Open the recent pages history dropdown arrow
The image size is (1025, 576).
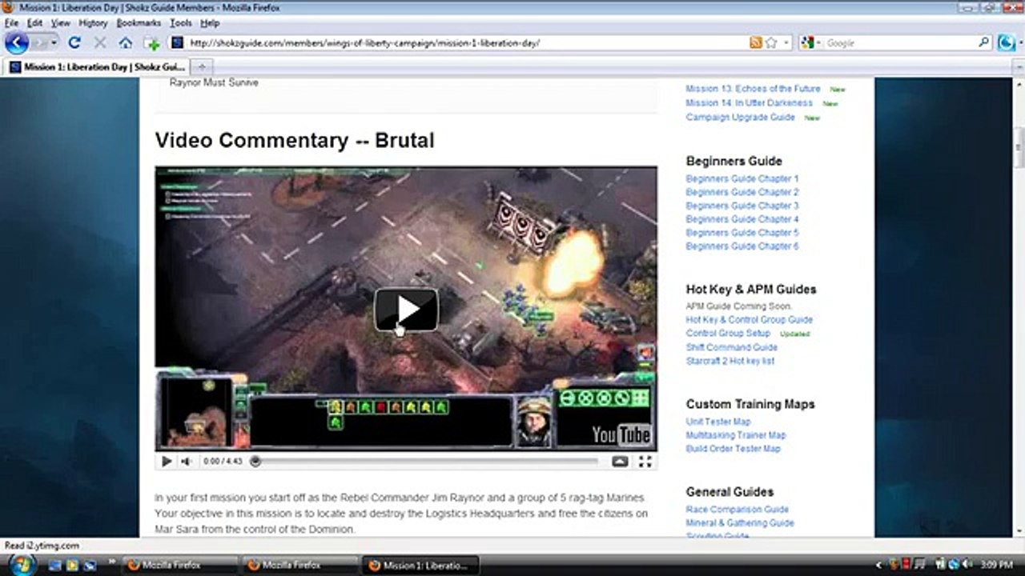(x=54, y=42)
